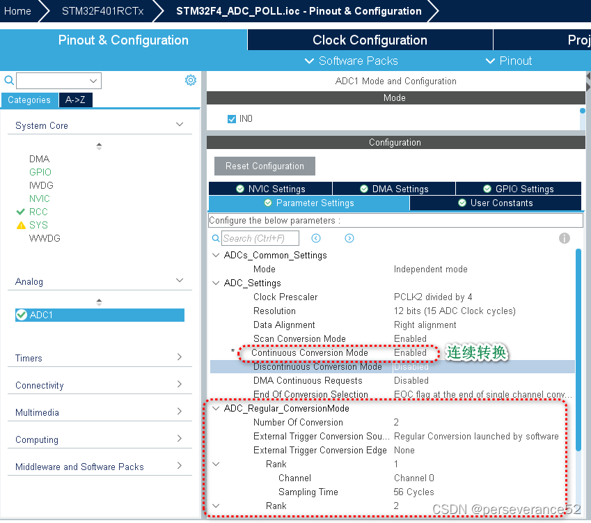Expand the Timers category
591x523 pixels.
pos(180,357)
